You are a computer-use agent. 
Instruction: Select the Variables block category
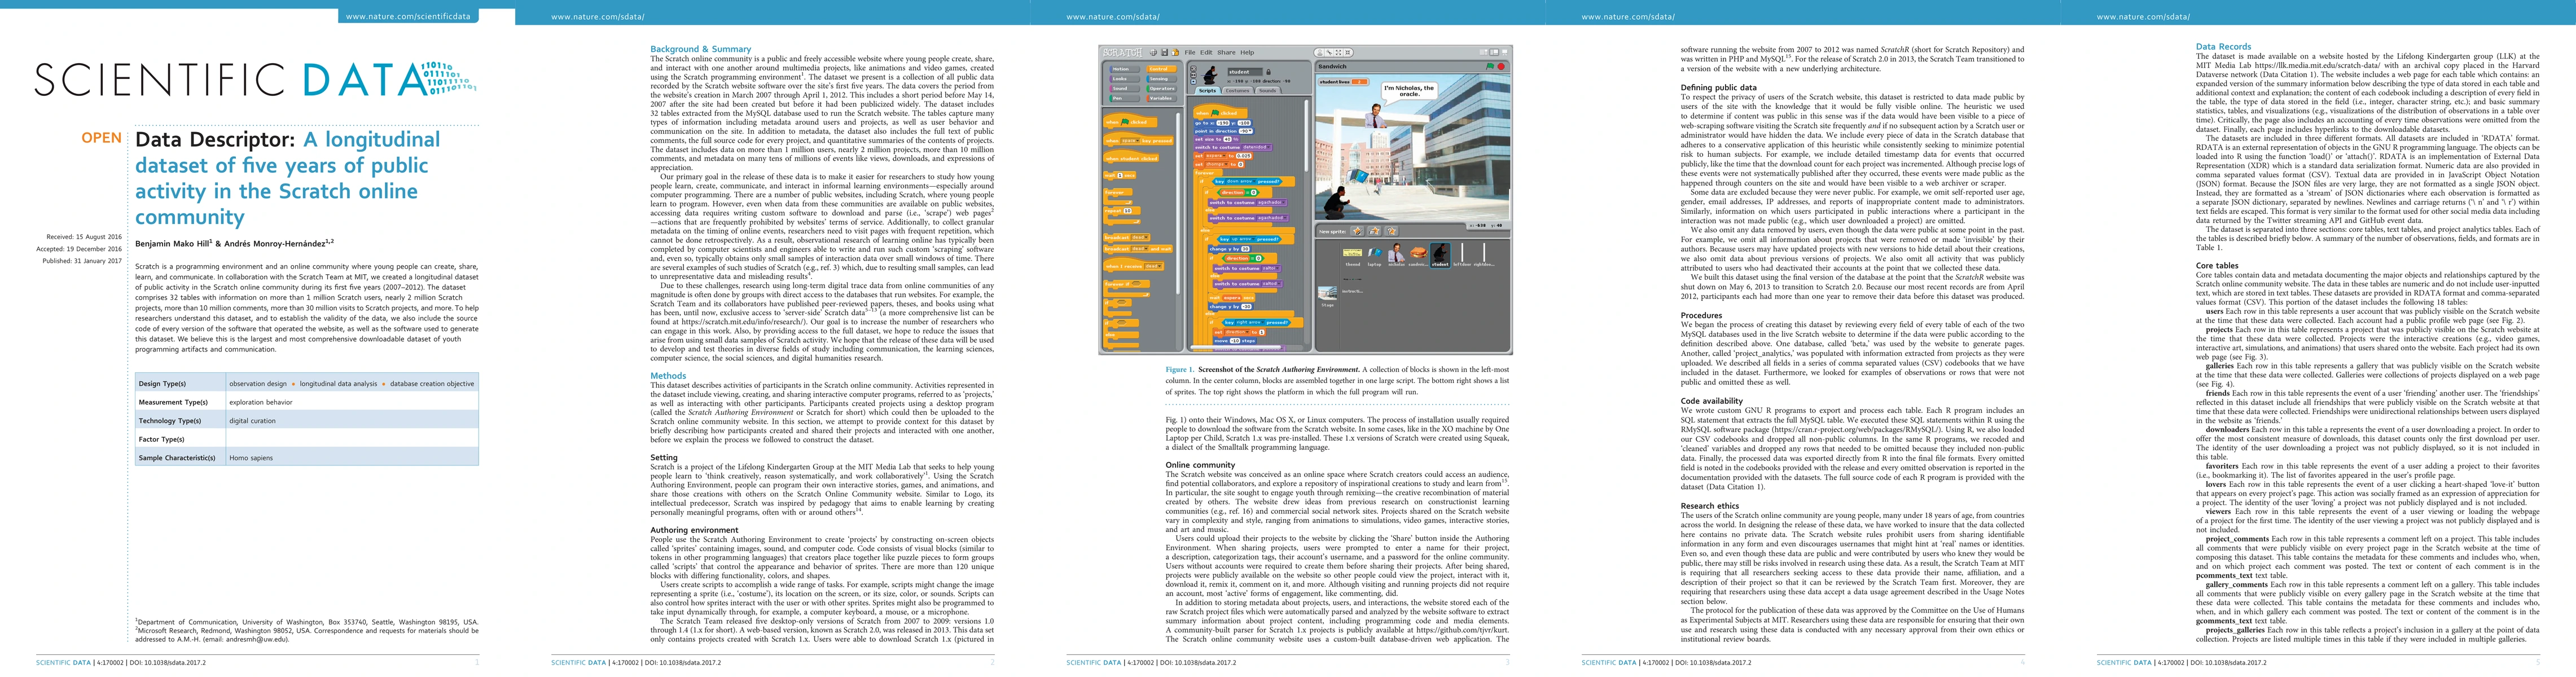tap(1160, 99)
